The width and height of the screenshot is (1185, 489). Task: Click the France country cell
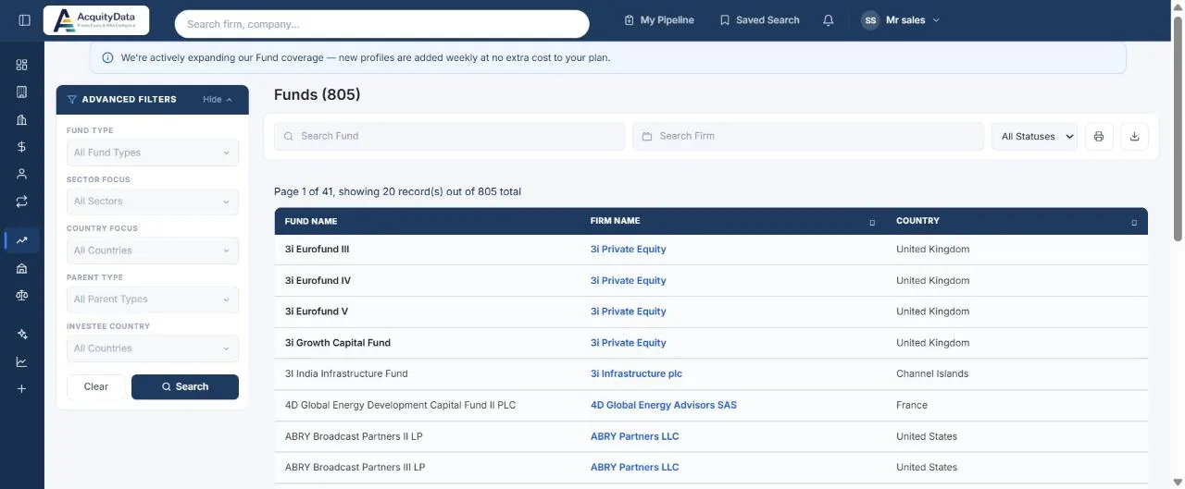[912, 405]
